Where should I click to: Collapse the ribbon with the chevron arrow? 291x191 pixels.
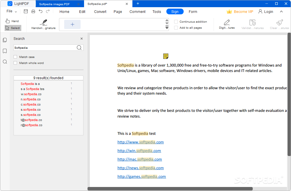281,11
